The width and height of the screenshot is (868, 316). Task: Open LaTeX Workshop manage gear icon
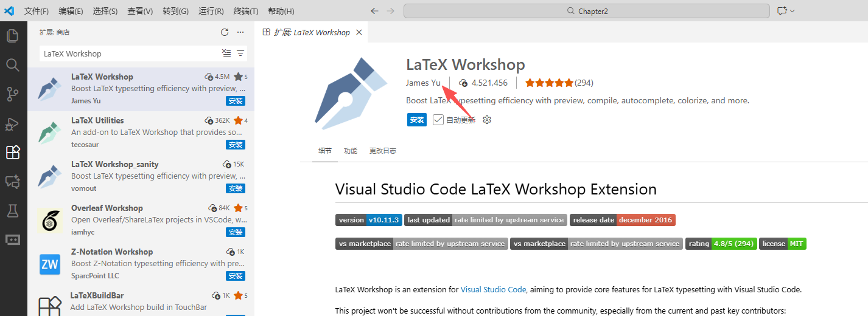487,120
